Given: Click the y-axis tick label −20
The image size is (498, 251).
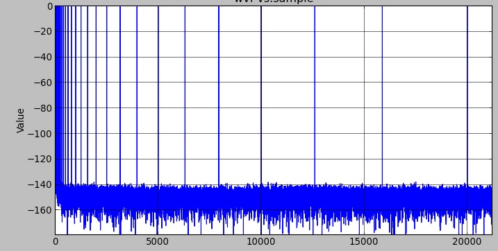Looking at the screenshot, I should (43, 32).
